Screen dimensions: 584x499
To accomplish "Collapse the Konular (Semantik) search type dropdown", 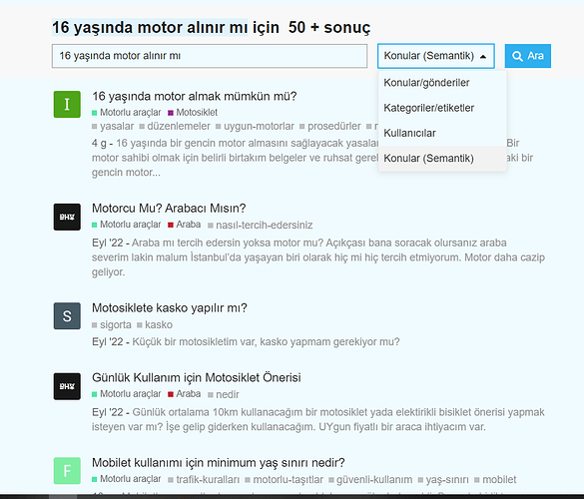I will point(436,56).
